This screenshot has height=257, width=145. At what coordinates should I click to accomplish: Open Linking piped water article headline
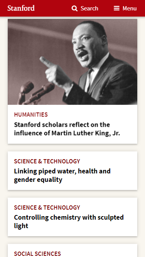[62, 175]
